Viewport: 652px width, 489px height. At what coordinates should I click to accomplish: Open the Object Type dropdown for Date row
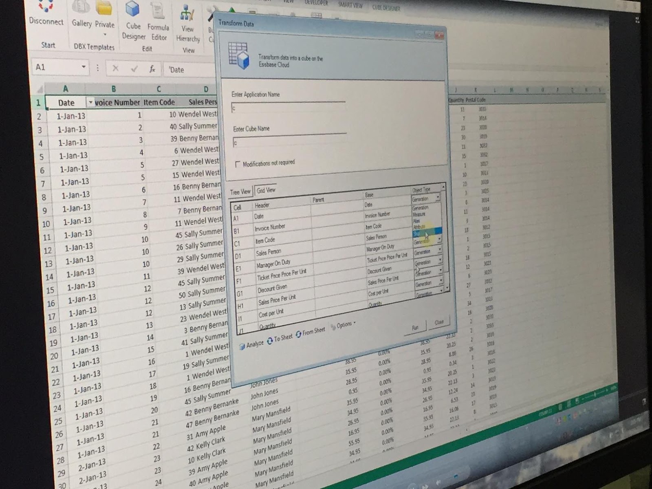[x=438, y=197]
